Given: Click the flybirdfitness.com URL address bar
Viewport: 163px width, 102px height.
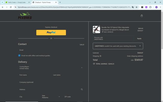Looking at the screenshot, I should tap(74, 7).
